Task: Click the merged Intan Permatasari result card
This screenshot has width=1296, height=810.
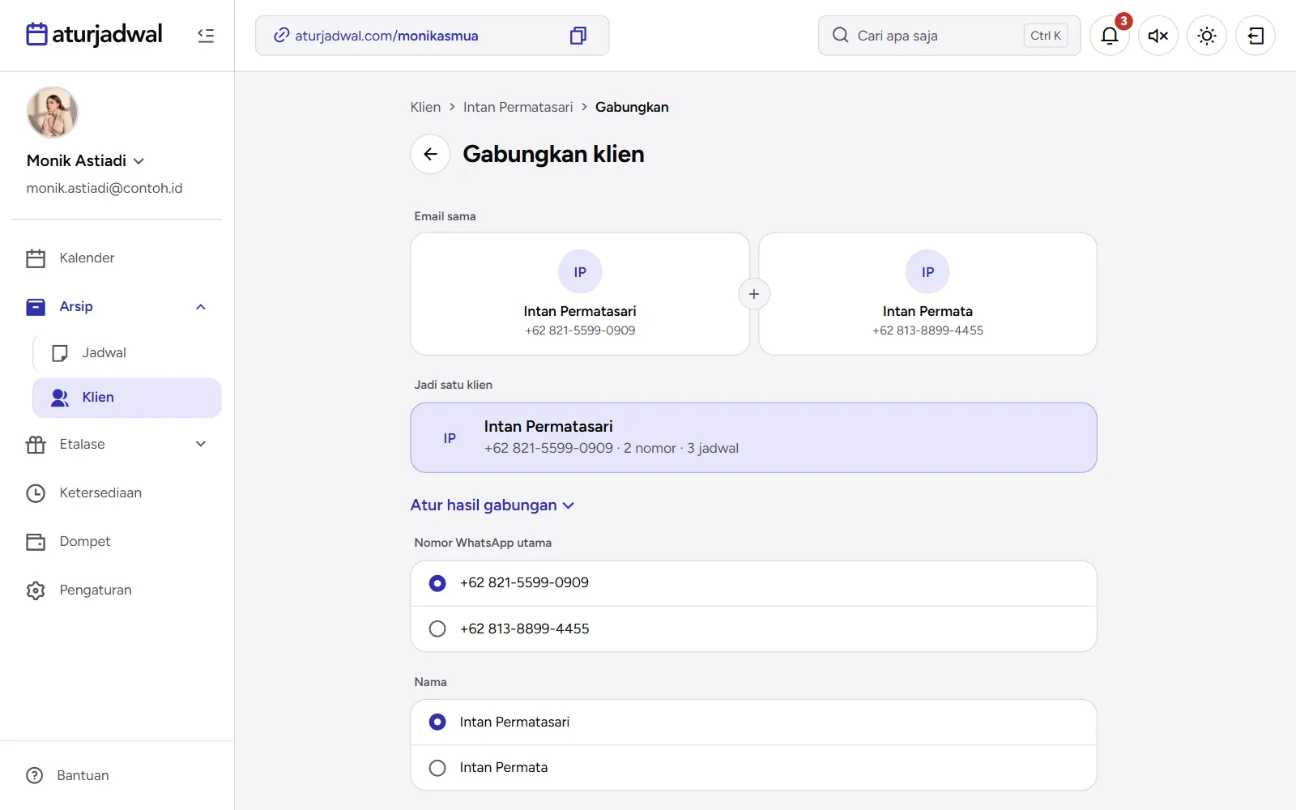Action: coord(753,437)
